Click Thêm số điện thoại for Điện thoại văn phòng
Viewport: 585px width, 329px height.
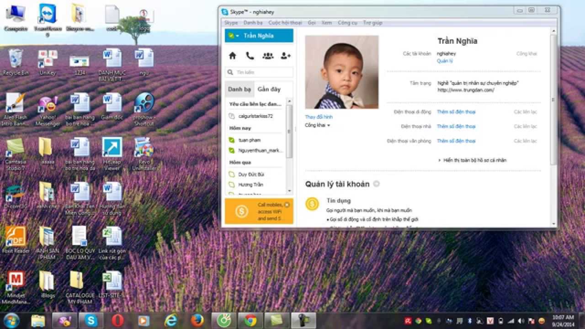(x=456, y=141)
